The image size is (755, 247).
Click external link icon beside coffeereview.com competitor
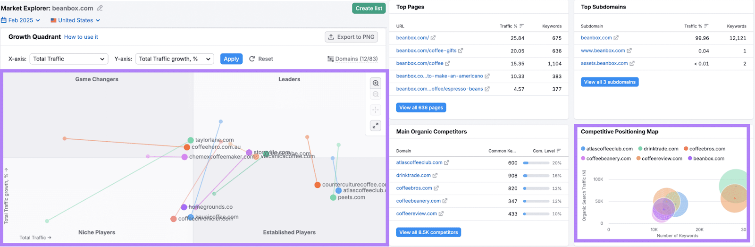pos(441,213)
